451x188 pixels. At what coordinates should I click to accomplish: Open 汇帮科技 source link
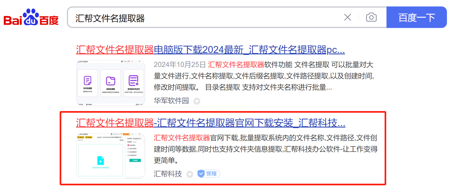168,174
